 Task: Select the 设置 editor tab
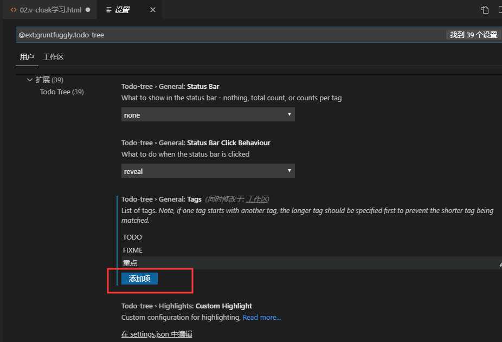[130, 10]
